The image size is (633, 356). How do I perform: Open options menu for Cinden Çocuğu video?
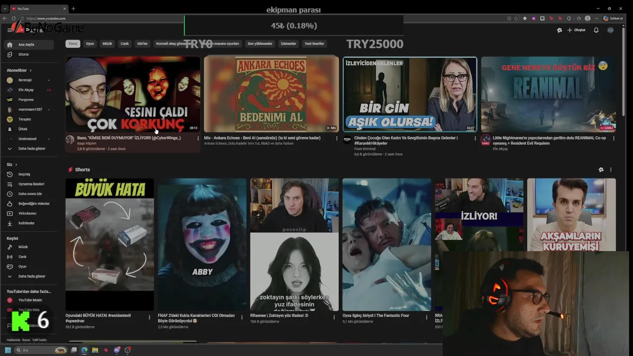pos(475,138)
